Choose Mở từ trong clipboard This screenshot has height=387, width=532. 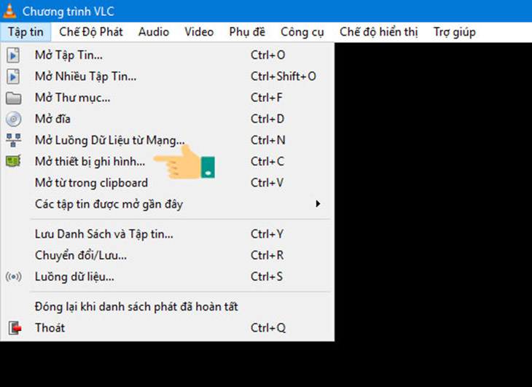tap(168, 183)
